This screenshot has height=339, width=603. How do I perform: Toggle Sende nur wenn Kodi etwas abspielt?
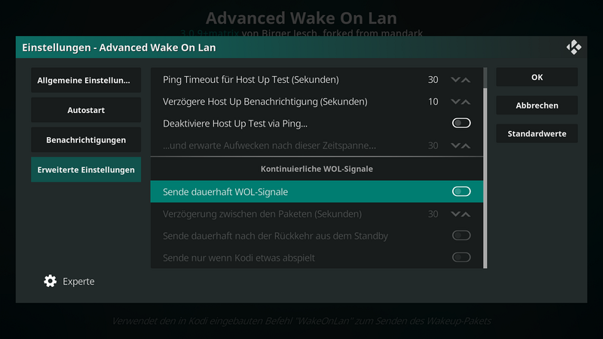461,257
